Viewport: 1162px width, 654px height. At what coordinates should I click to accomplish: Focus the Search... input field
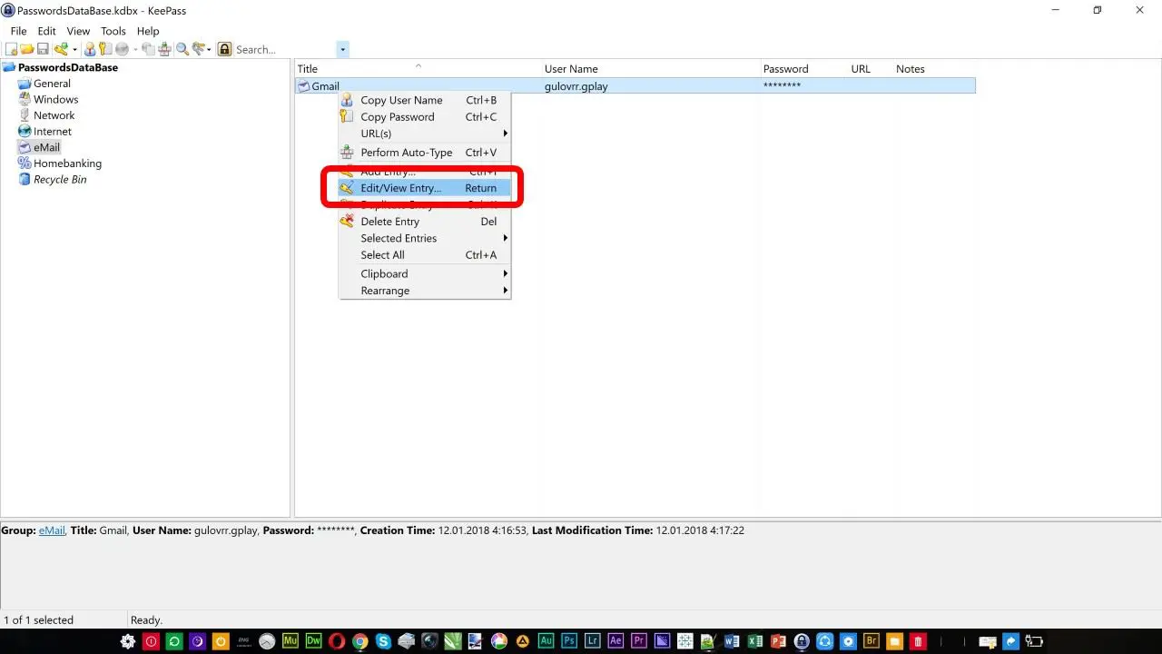tap(285, 50)
